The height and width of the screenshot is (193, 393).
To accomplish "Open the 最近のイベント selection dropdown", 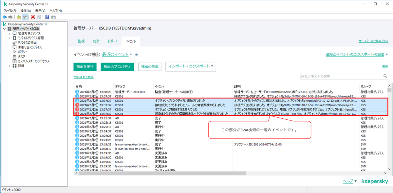I will click(131, 55).
